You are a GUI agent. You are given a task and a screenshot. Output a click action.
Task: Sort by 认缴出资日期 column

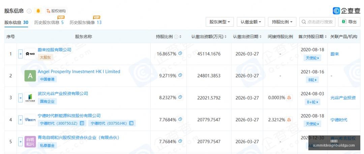pos(260,37)
